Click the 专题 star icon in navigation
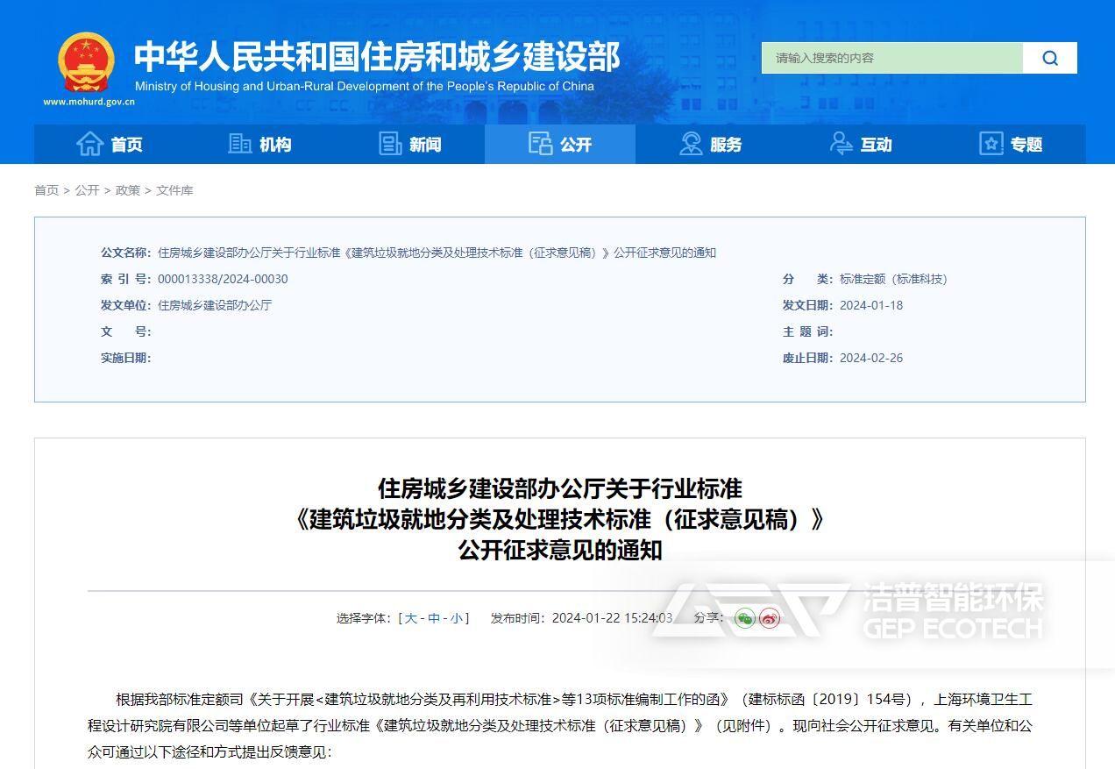Viewport: 1115px width, 769px height. [x=991, y=144]
